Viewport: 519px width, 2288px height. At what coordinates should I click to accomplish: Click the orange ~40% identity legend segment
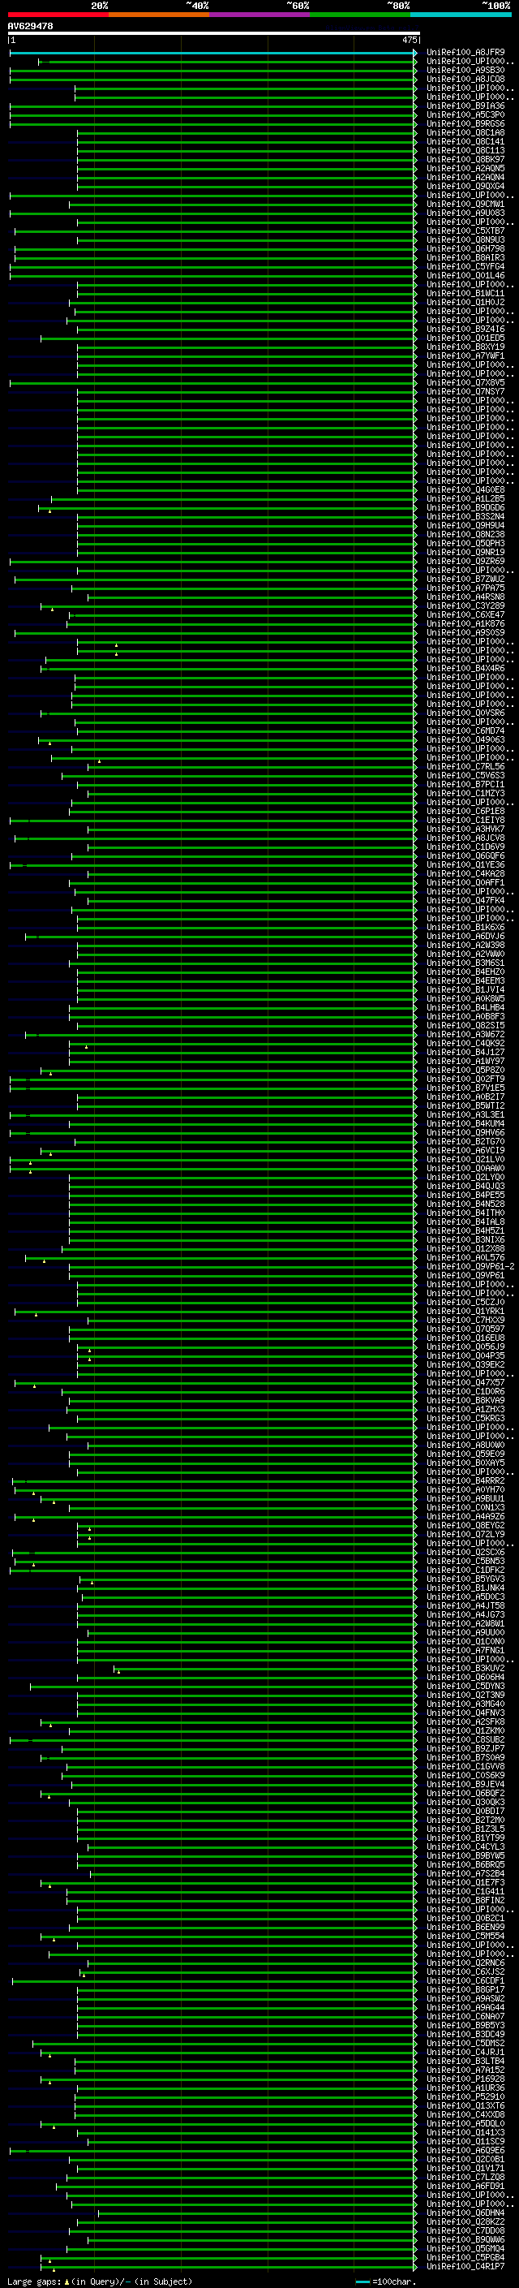(159, 15)
